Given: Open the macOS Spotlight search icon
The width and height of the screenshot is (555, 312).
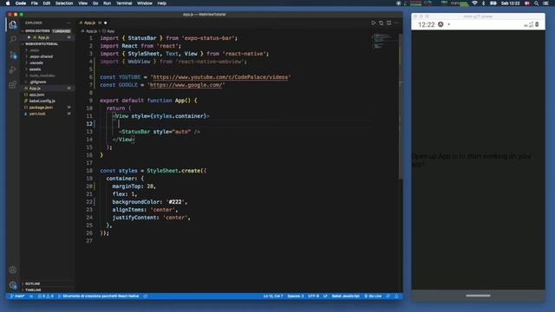Looking at the screenshot, I should [x=536, y=3].
